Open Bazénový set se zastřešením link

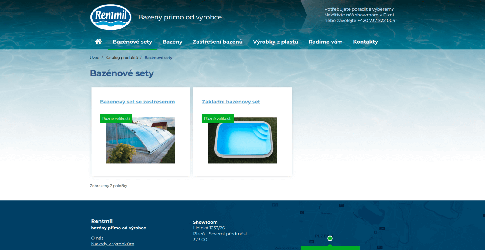(x=137, y=102)
